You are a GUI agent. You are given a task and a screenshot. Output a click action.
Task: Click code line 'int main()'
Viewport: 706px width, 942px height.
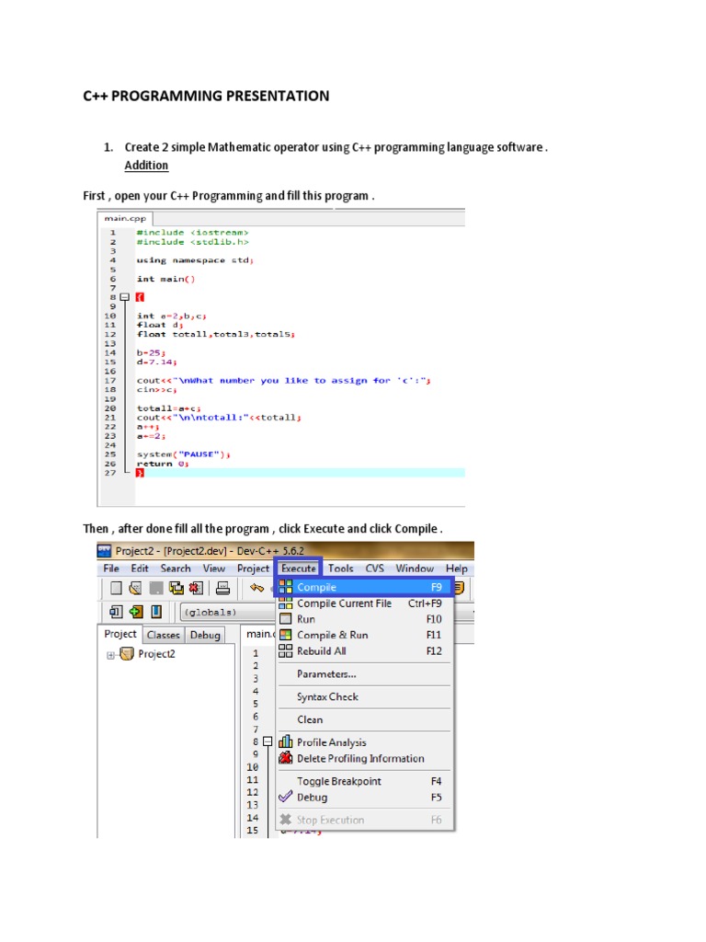point(165,279)
